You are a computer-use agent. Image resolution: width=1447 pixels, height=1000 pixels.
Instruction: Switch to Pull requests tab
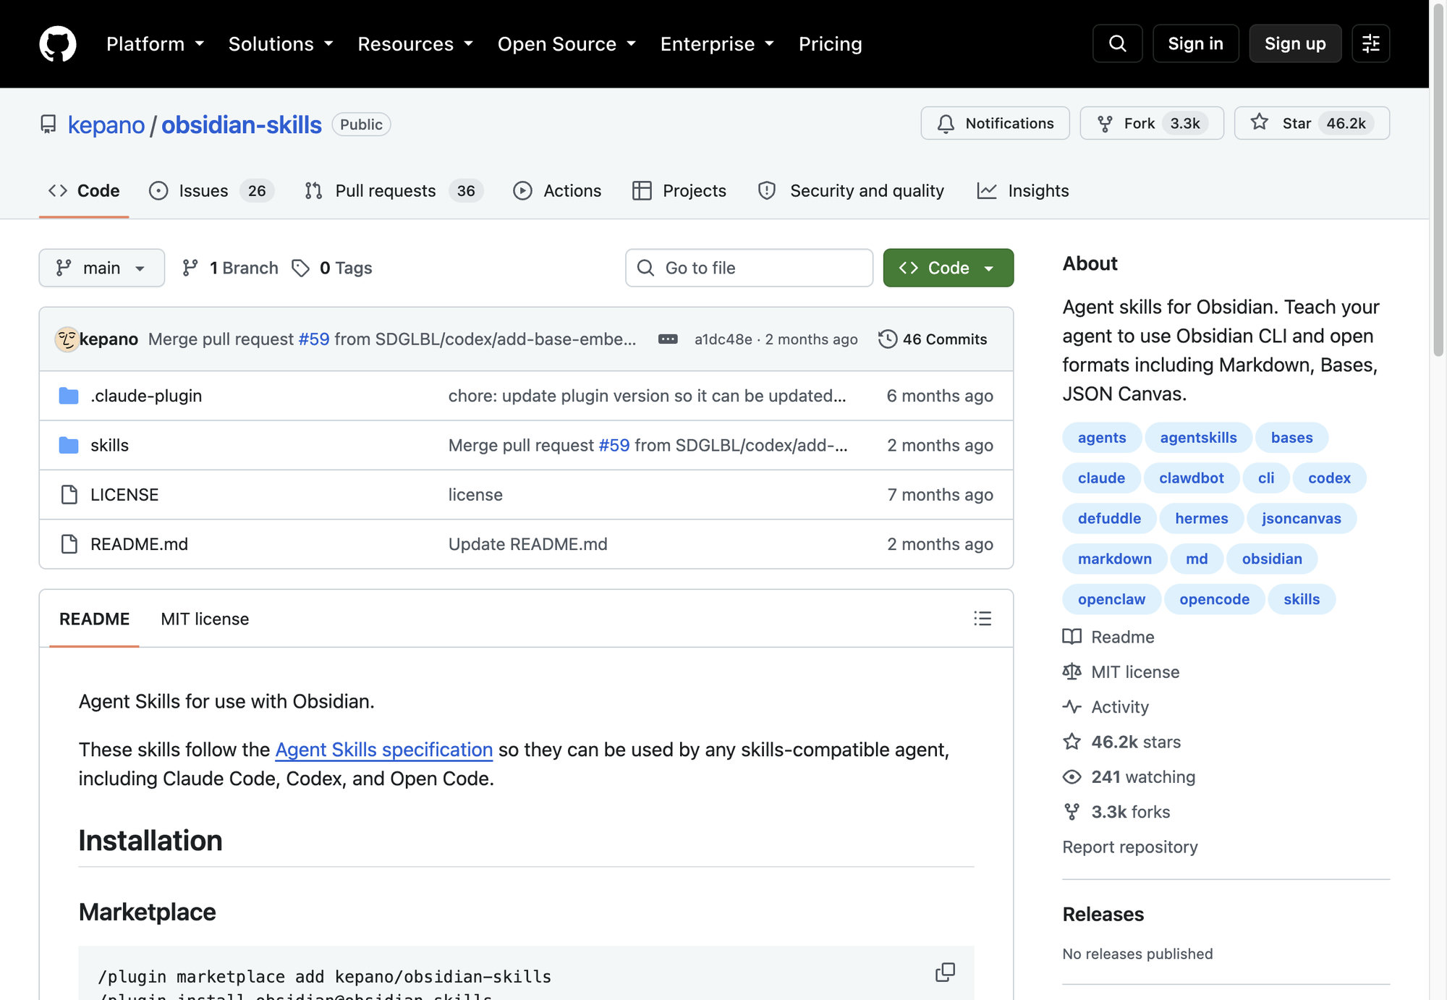pos(394,191)
